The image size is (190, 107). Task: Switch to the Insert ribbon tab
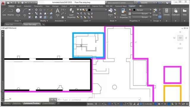click(x=19, y=6)
